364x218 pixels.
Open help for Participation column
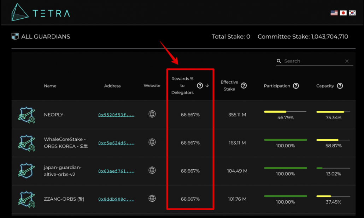coord(296,86)
